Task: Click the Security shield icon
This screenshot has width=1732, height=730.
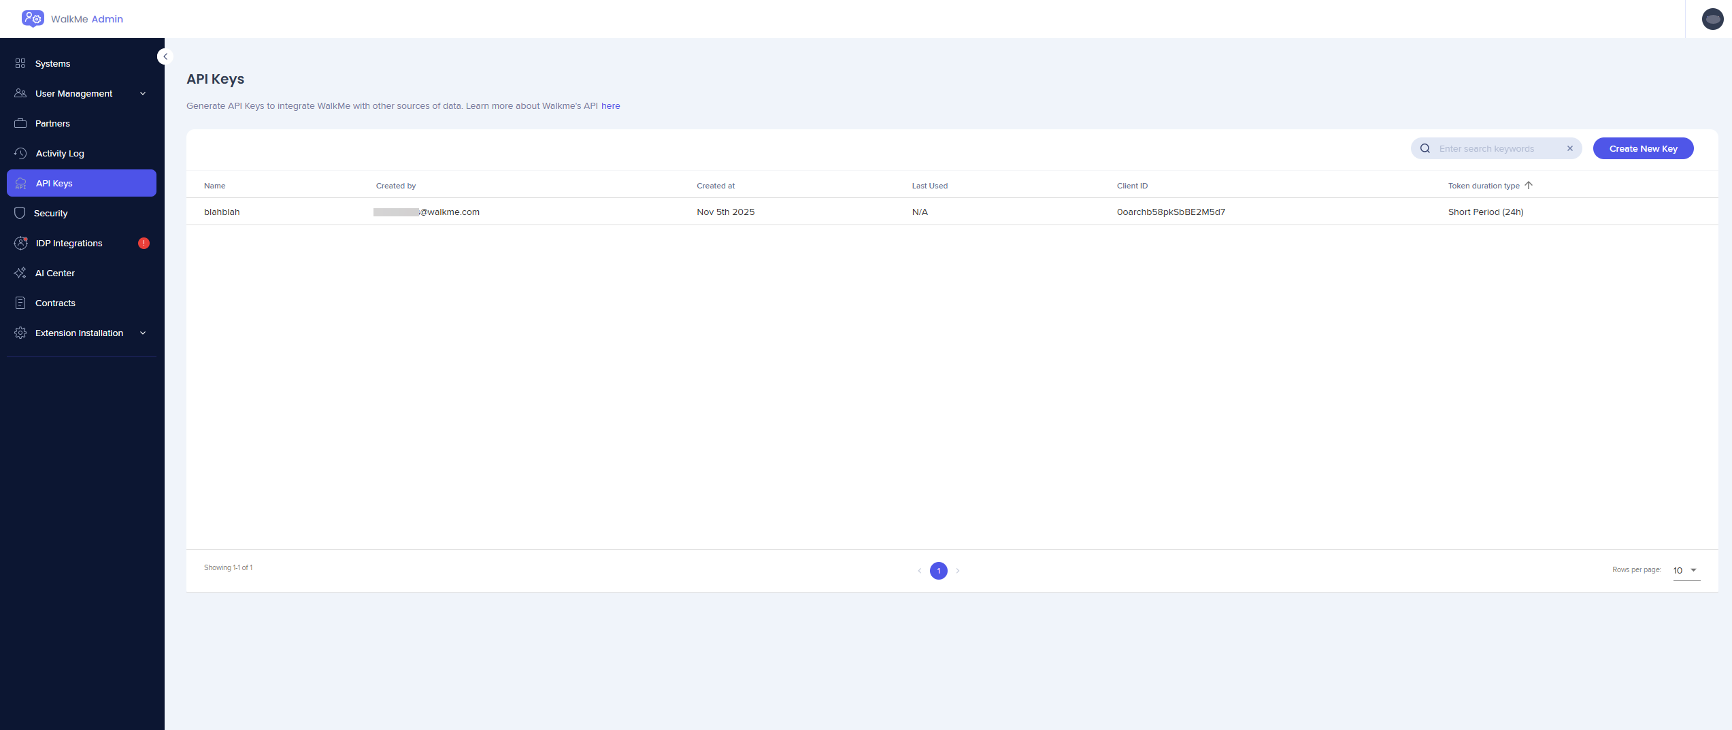Action: click(20, 213)
